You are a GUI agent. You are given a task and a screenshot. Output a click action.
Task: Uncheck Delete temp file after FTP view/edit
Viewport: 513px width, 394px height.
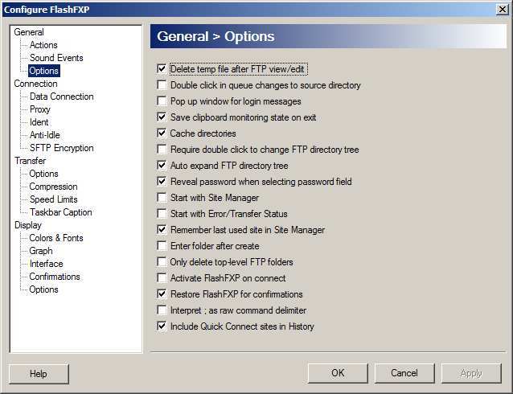(162, 69)
